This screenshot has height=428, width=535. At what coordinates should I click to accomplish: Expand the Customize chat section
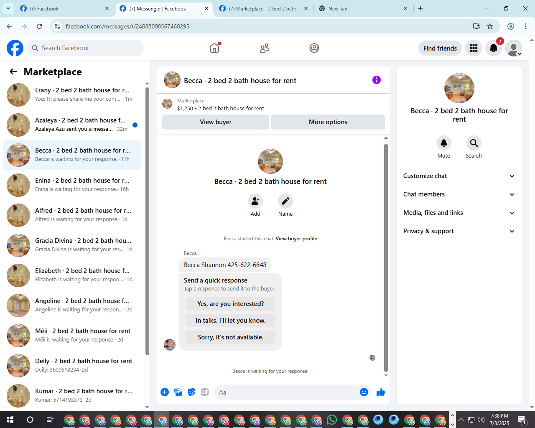tap(459, 176)
